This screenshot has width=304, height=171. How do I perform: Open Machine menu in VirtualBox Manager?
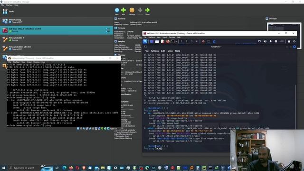coord(9,5)
